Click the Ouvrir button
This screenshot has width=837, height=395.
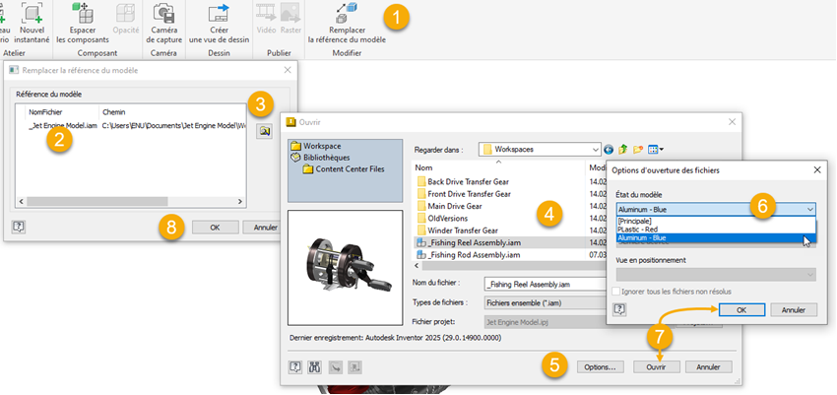[657, 367]
